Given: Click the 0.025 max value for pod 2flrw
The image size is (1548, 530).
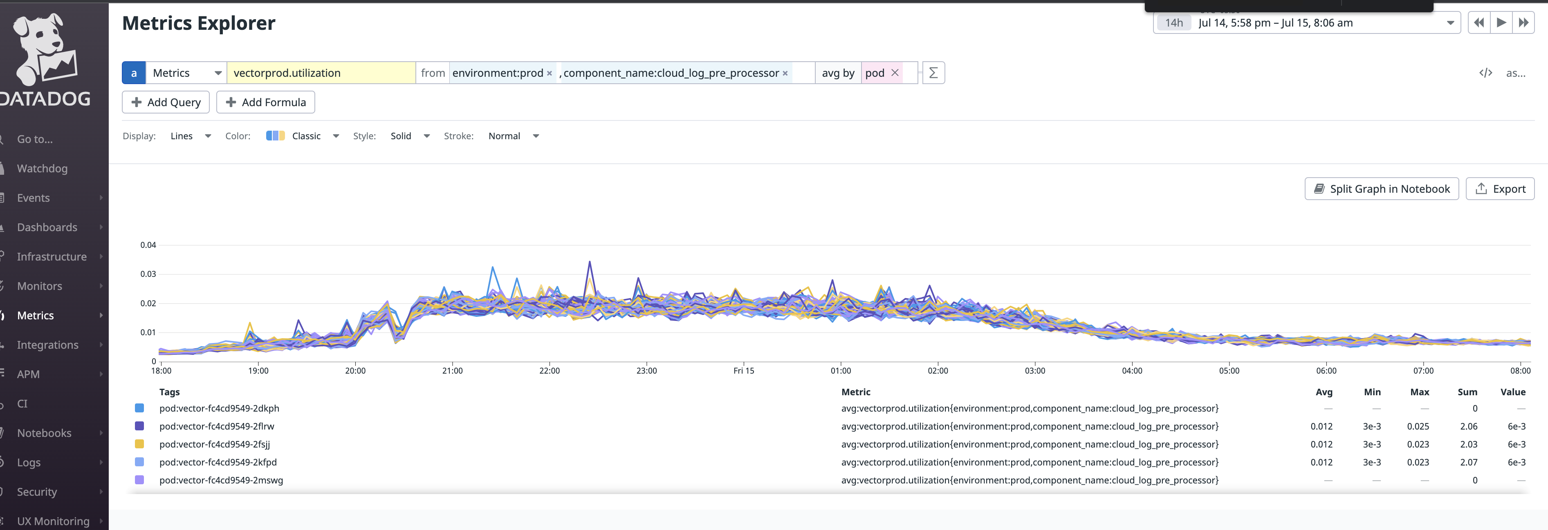Looking at the screenshot, I should point(1418,426).
